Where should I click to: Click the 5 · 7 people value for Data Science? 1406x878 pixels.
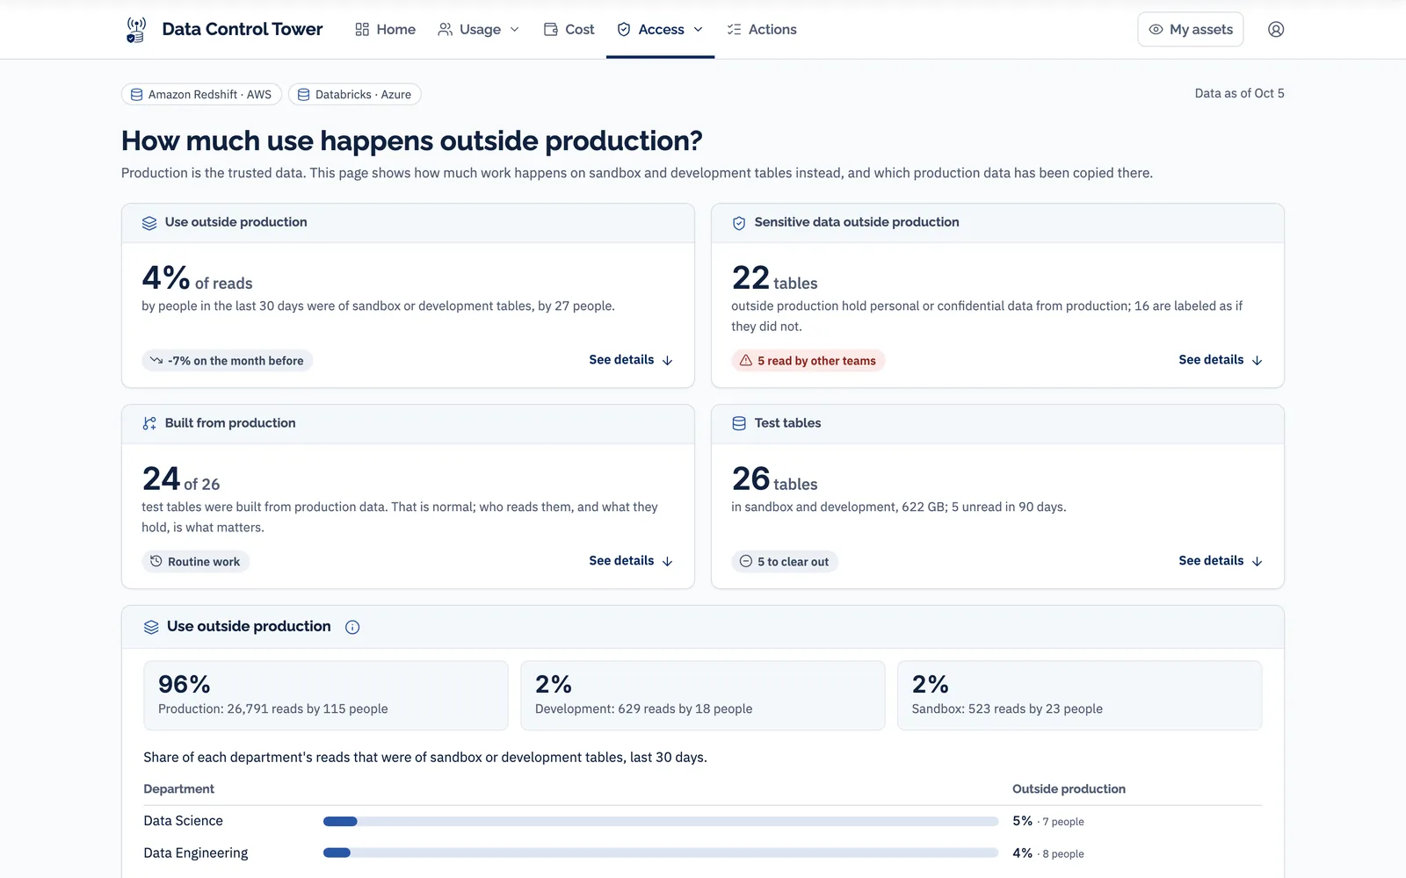1048,822
